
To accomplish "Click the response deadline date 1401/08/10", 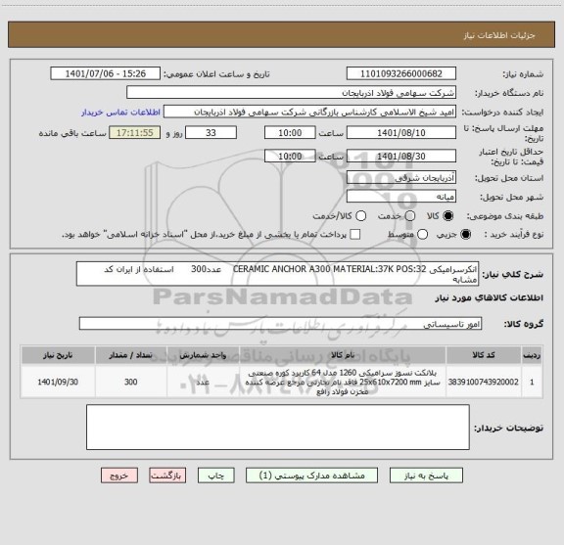I will tap(401, 133).
